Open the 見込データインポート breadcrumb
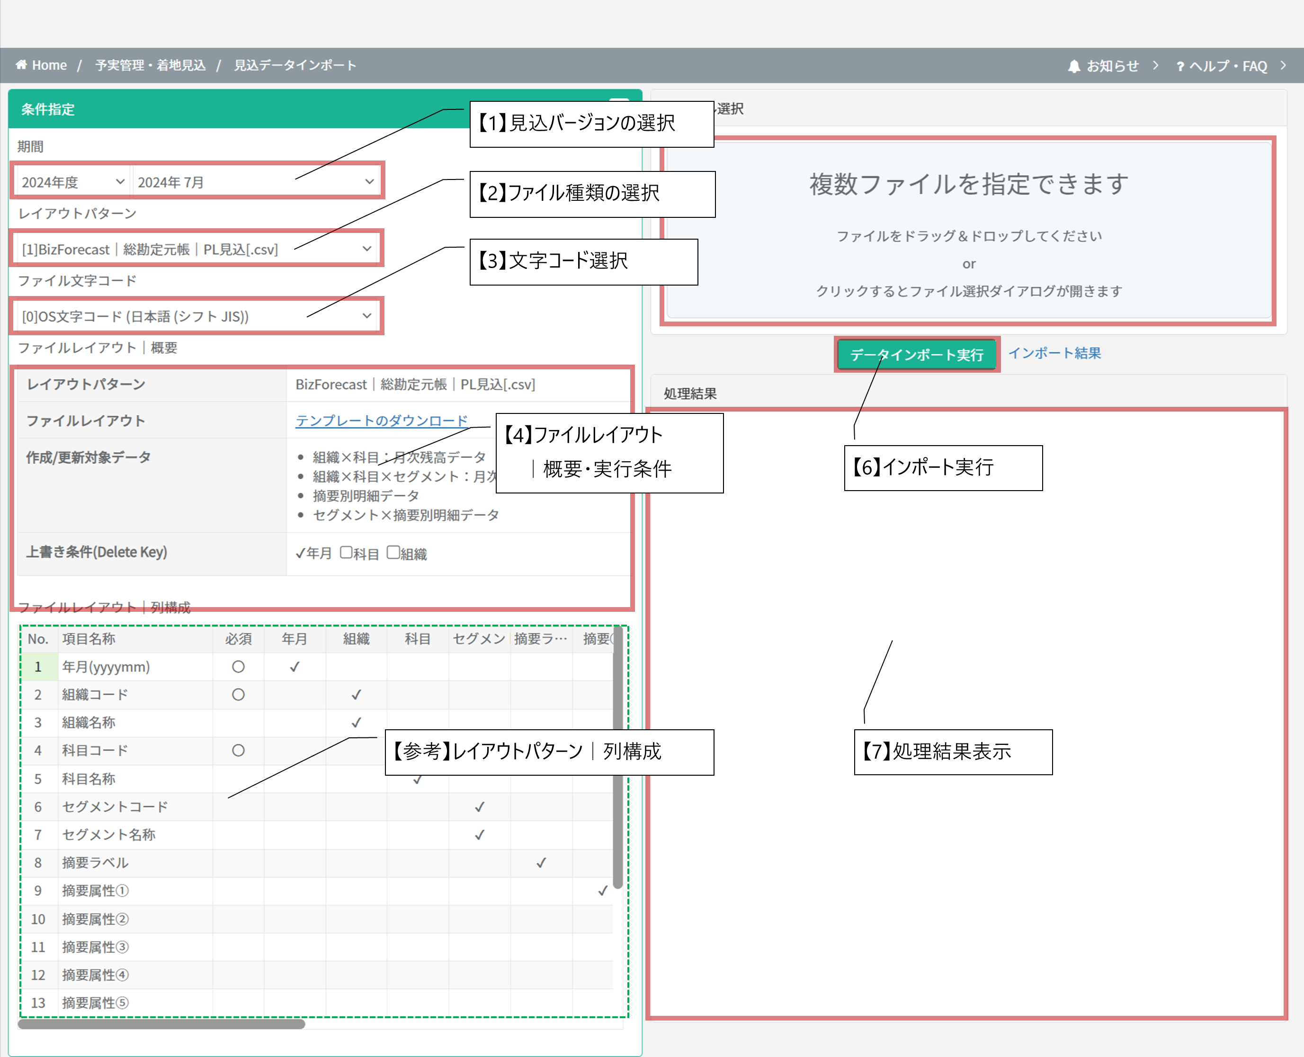This screenshot has height=1057, width=1304. [x=295, y=65]
